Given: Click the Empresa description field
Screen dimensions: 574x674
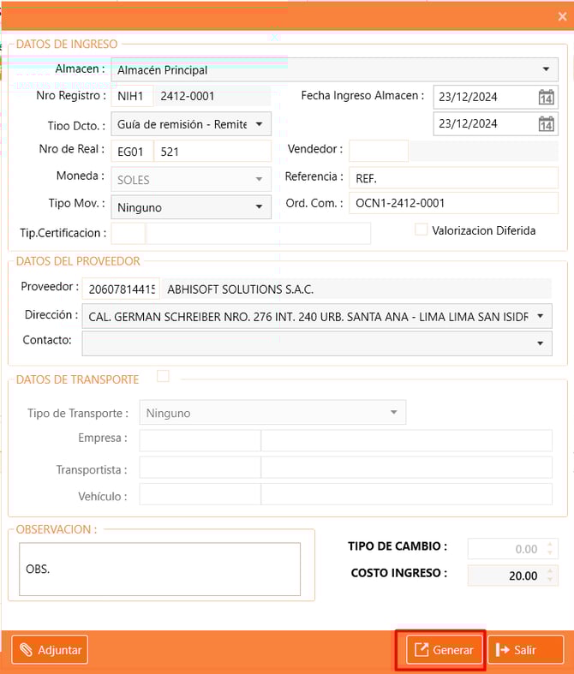Looking at the screenshot, I should click(x=407, y=440).
